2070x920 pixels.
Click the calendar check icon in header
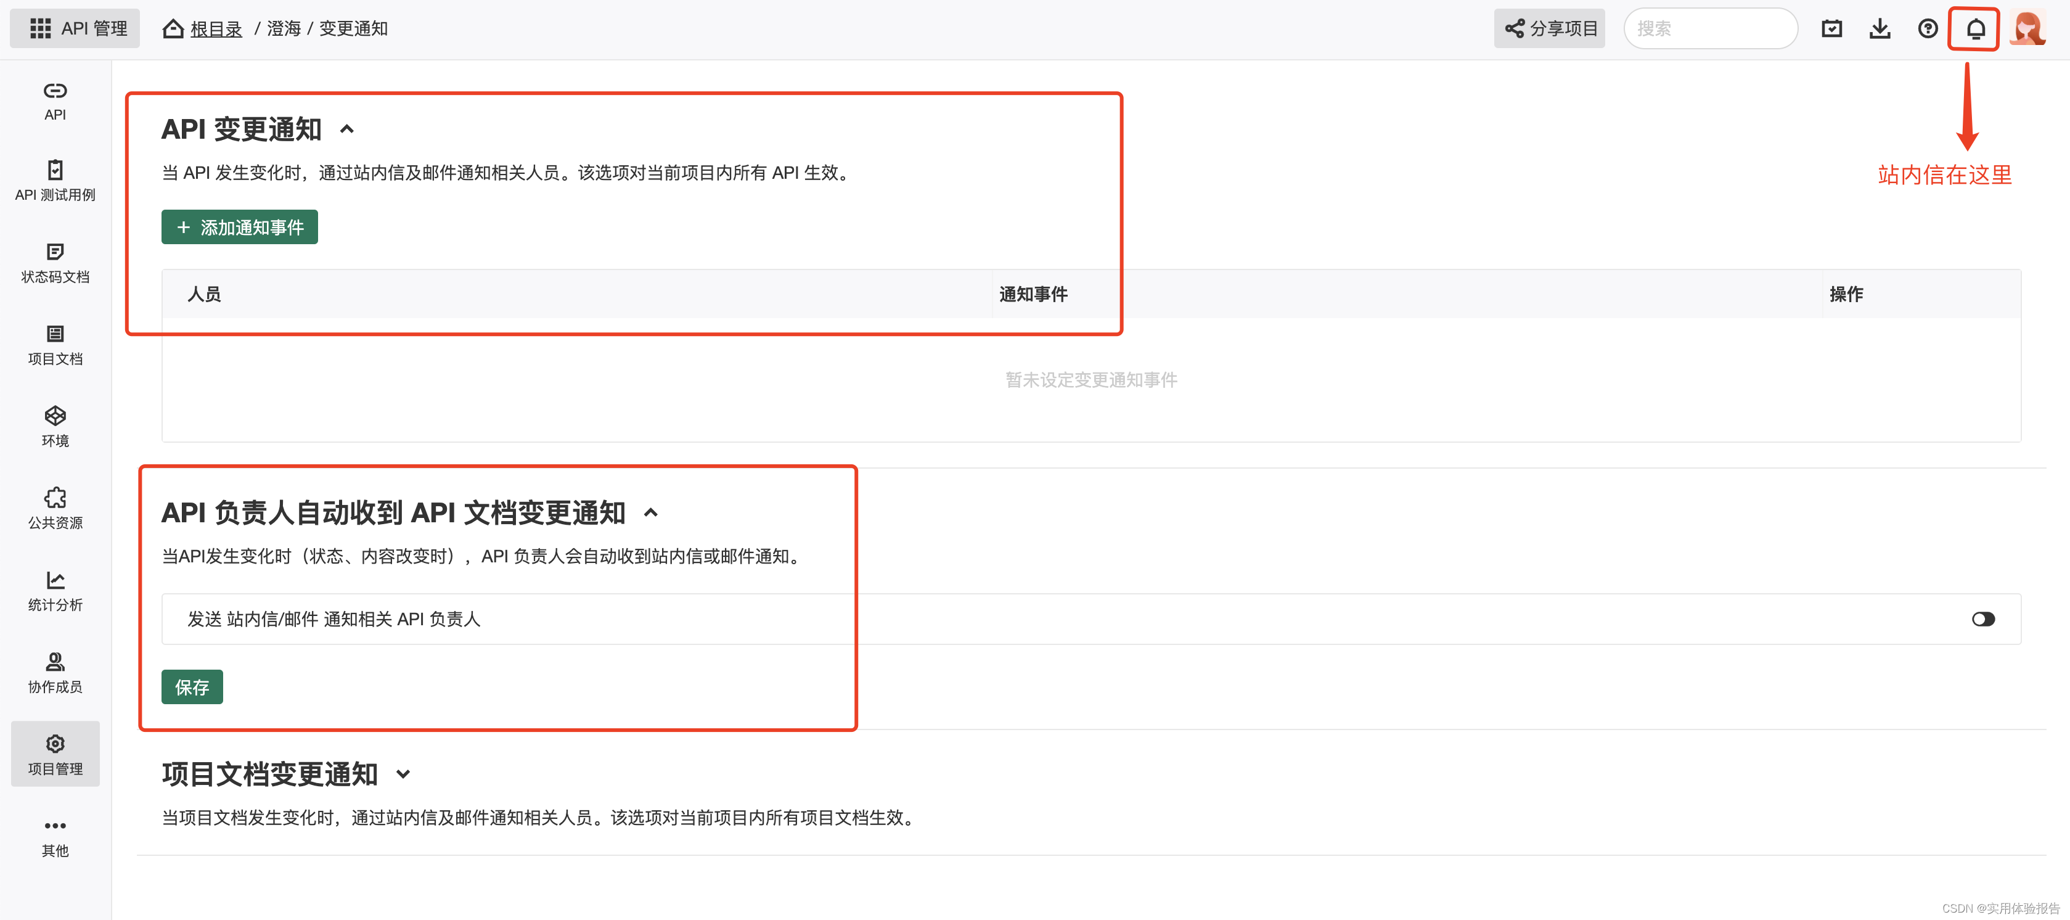coord(1831,29)
